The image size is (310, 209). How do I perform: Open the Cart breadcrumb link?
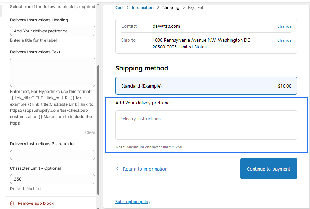click(119, 7)
